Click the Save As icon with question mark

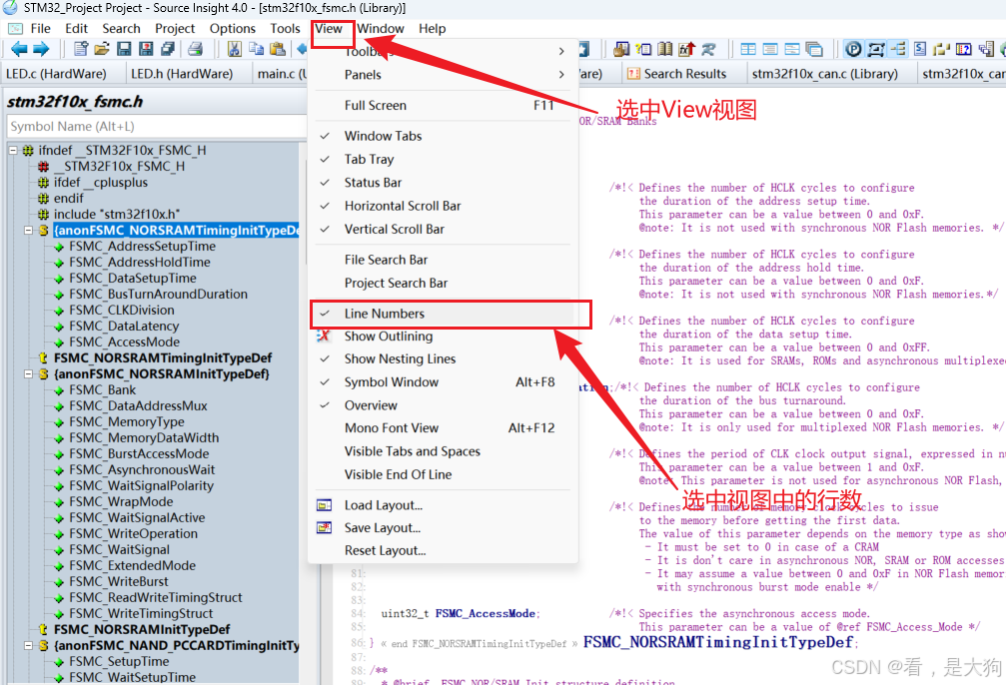(x=146, y=49)
